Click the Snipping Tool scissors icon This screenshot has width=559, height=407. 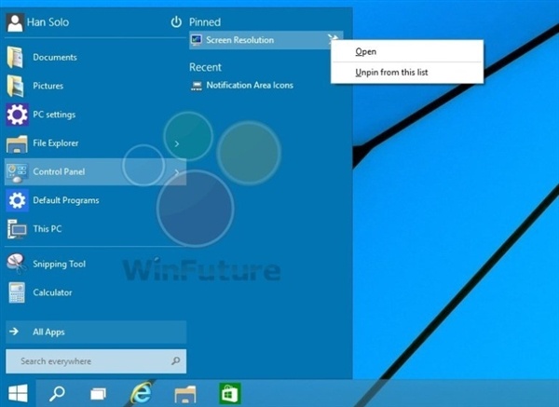click(x=16, y=264)
